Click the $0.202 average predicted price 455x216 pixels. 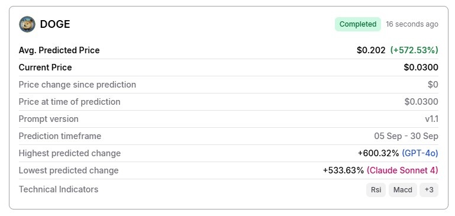371,50
